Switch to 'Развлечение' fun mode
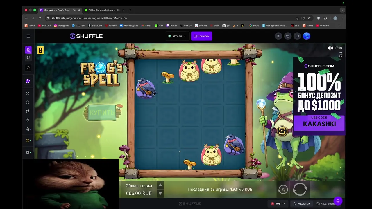Screen dimensions: 372x209 coord(326,204)
